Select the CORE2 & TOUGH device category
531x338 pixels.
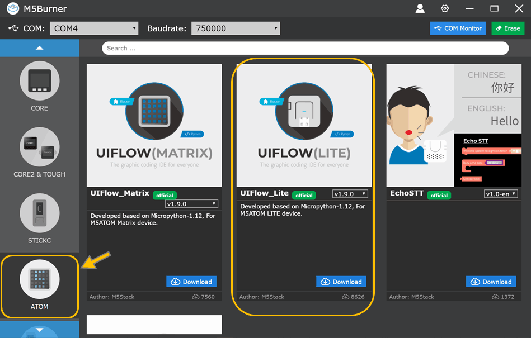40,153
